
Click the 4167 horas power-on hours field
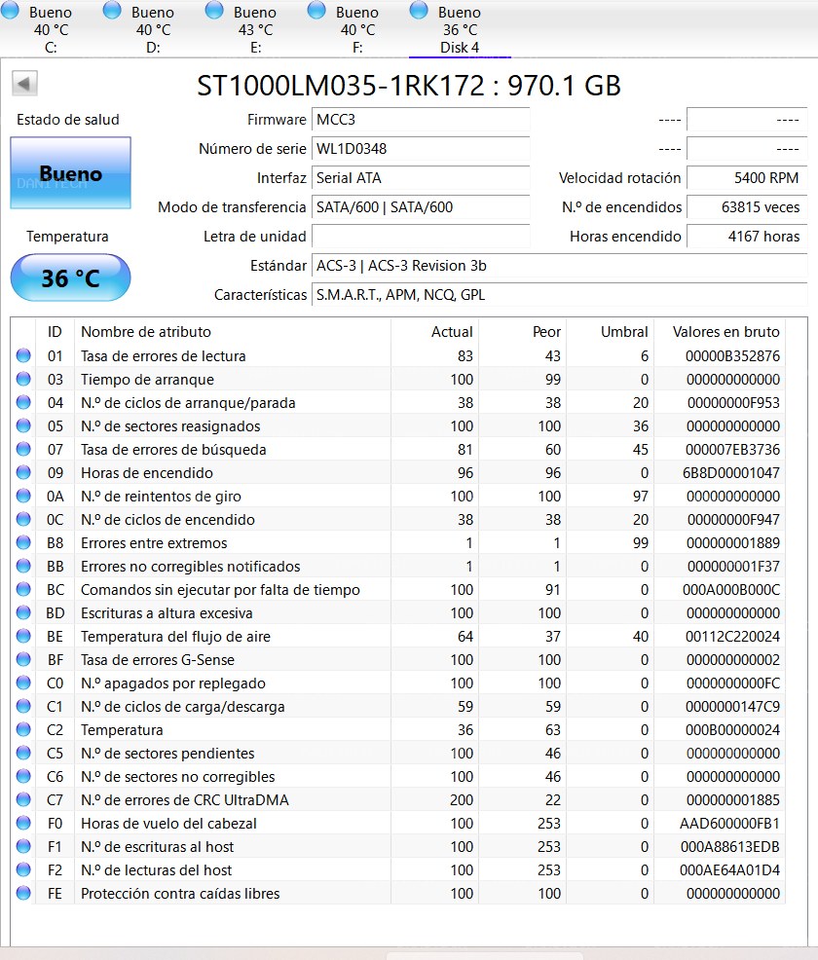tap(747, 237)
